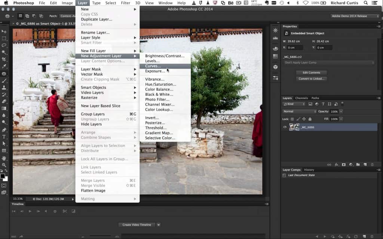Open Fill slider arrow
Viewport: 383px width, 239px height.
click(341, 119)
